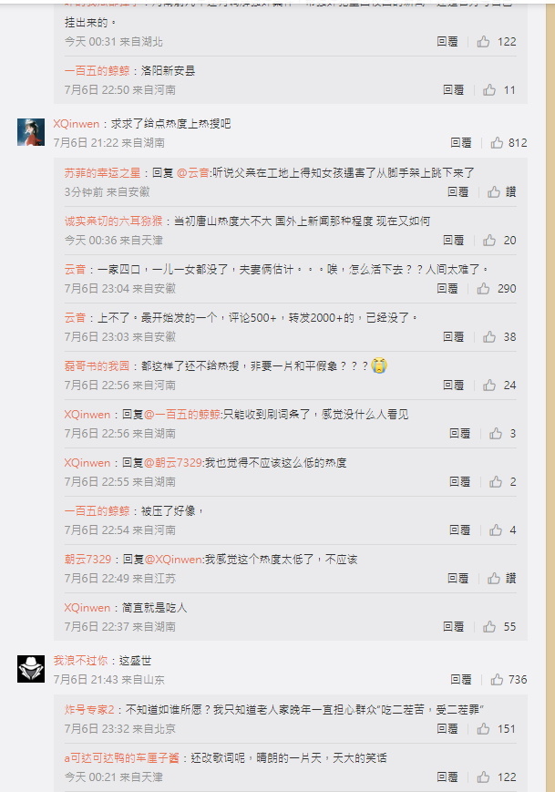Like the 简直就是吃人 reply with 55 likes
Image resolution: width=555 pixels, height=792 pixels.
pyautogui.click(x=499, y=627)
